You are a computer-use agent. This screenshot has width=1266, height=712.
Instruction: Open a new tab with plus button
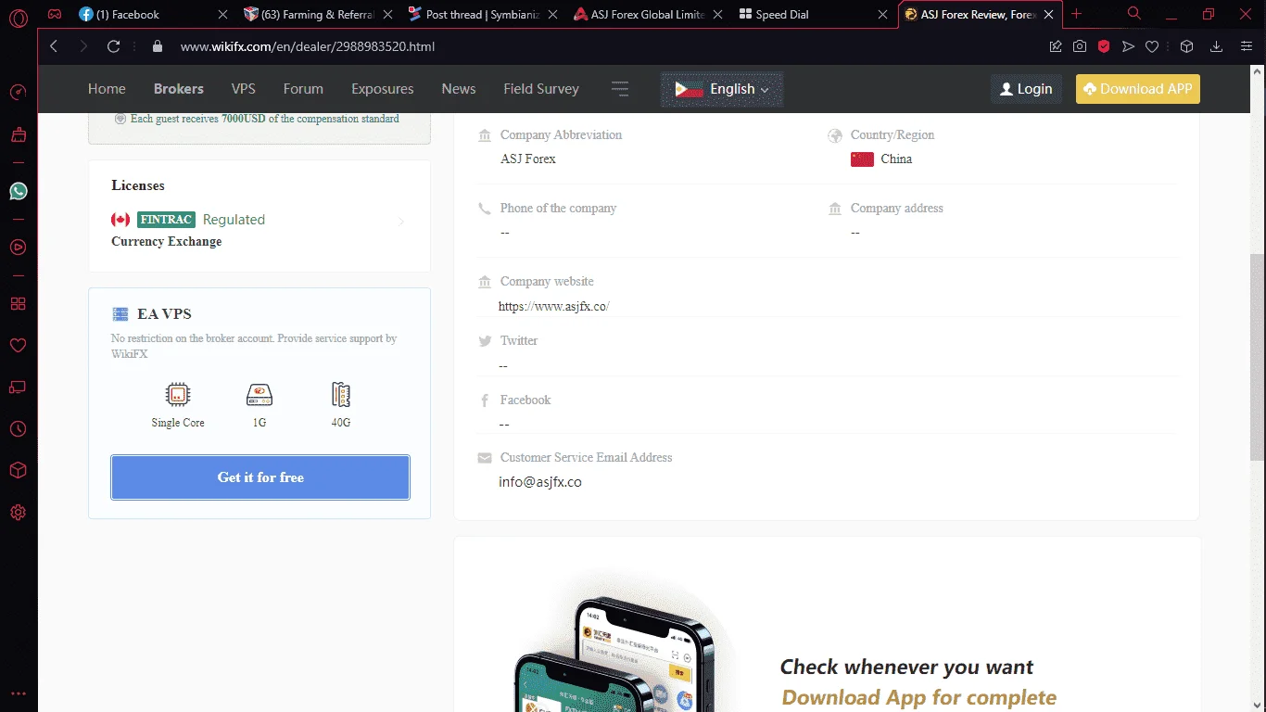(1076, 14)
